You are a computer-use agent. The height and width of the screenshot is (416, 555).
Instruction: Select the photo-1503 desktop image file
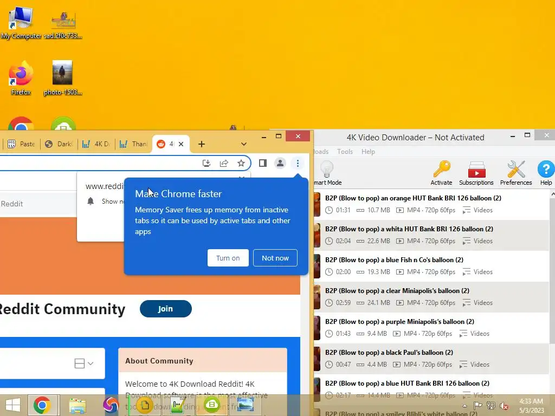(63, 78)
